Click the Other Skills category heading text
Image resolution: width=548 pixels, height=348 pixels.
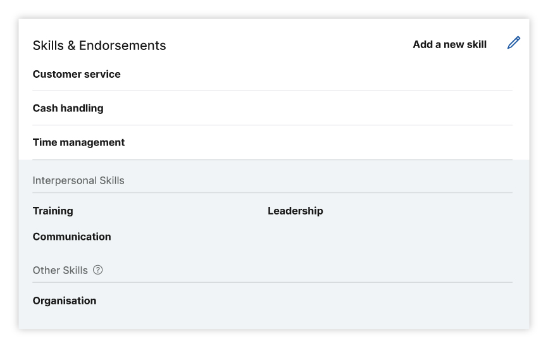tap(60, 270)
